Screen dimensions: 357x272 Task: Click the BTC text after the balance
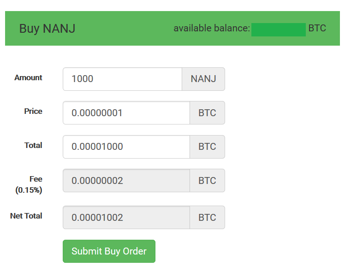click(317, 28)
